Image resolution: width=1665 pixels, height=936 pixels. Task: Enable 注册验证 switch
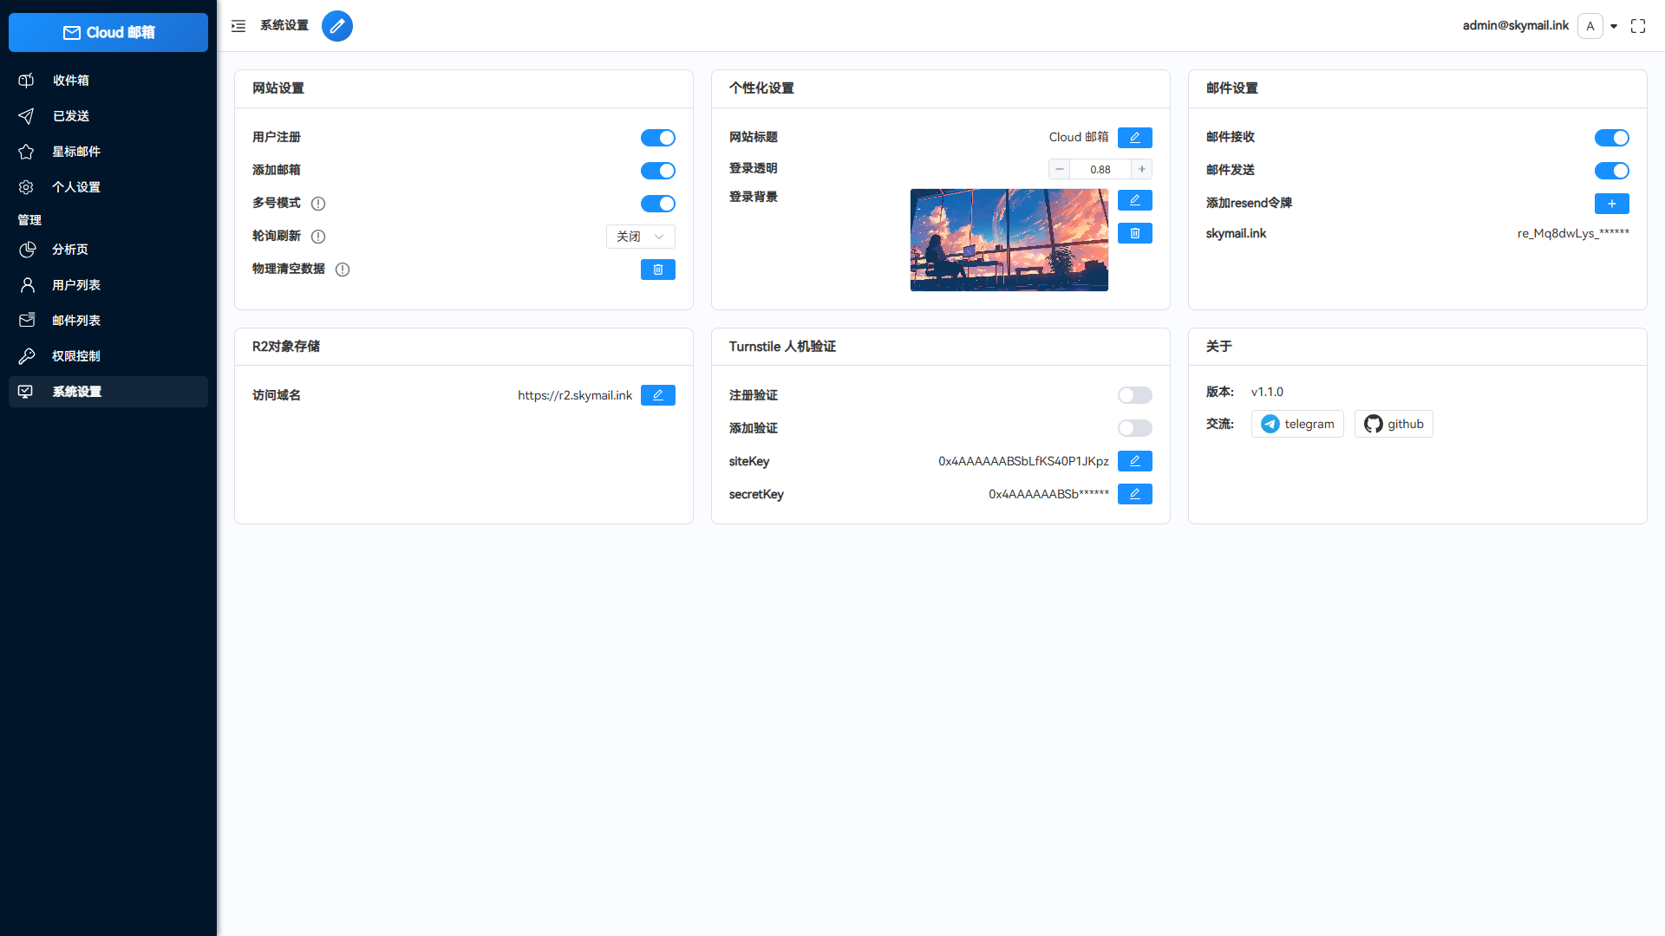[1135, 395]
